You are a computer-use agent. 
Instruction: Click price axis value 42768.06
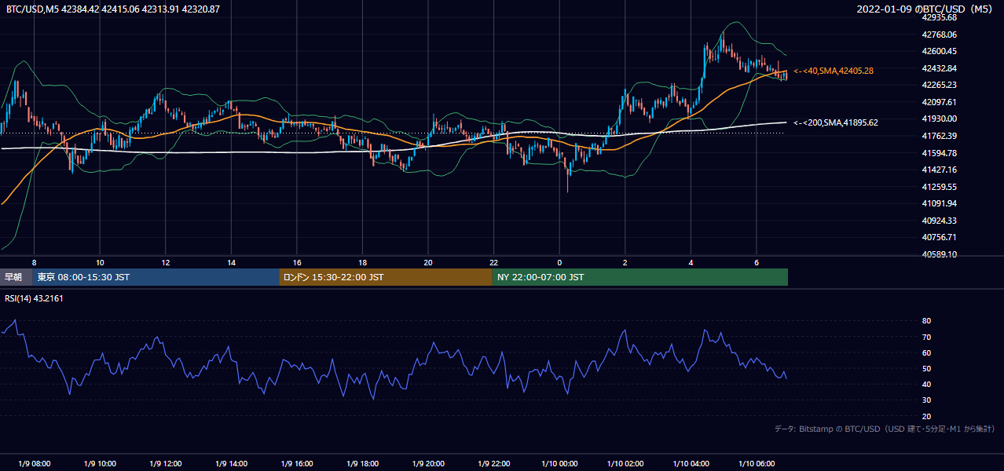(939, 35)
